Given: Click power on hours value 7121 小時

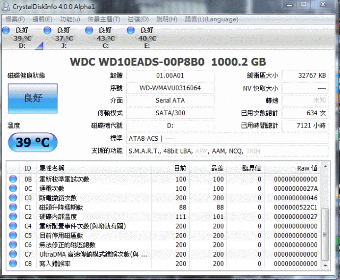Looking at the screenshot, I should coord(305,125).
